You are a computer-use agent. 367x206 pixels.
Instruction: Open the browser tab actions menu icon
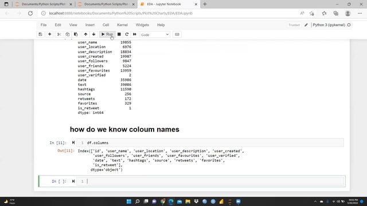point(6,4)
